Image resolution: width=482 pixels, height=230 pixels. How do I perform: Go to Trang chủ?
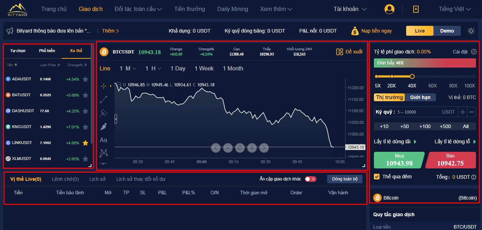tap(54, 9)
